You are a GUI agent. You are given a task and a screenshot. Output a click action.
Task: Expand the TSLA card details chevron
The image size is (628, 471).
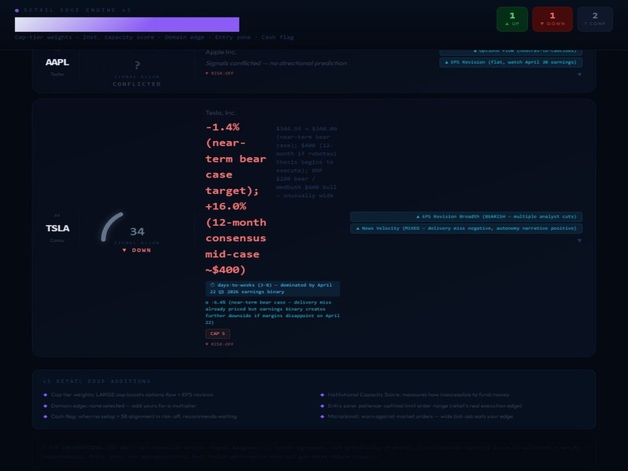[x=579, y=241]
